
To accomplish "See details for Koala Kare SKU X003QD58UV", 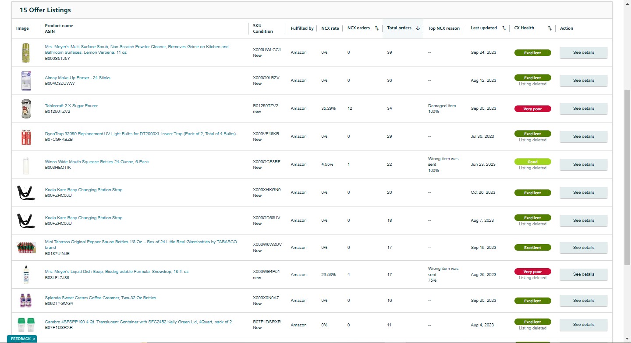I will click(x=584, y=220).
